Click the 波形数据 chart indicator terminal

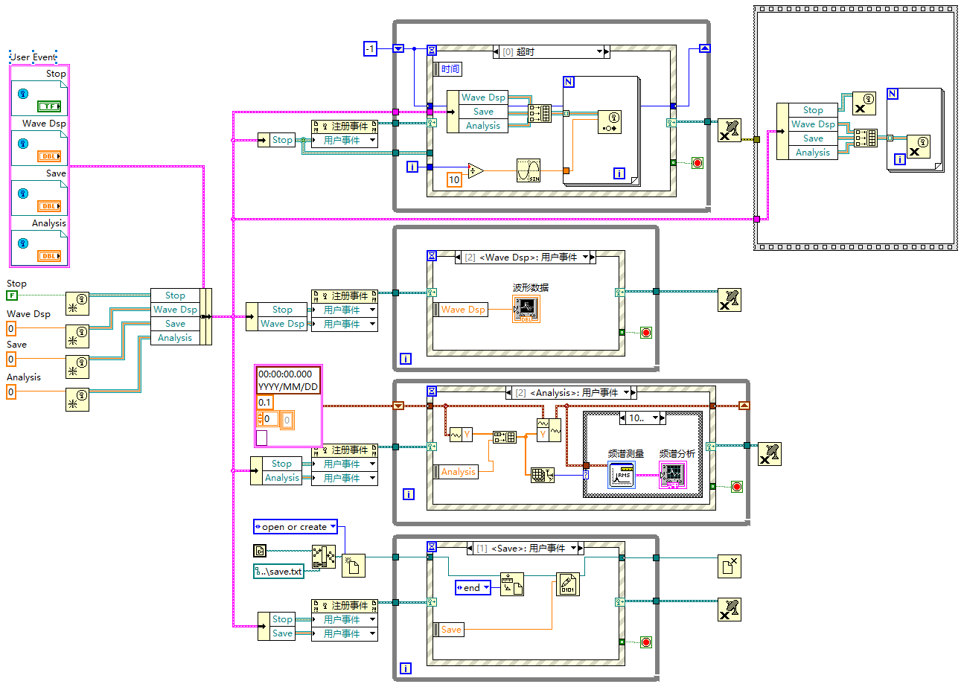pyautogui.click(x=526, y=309)
